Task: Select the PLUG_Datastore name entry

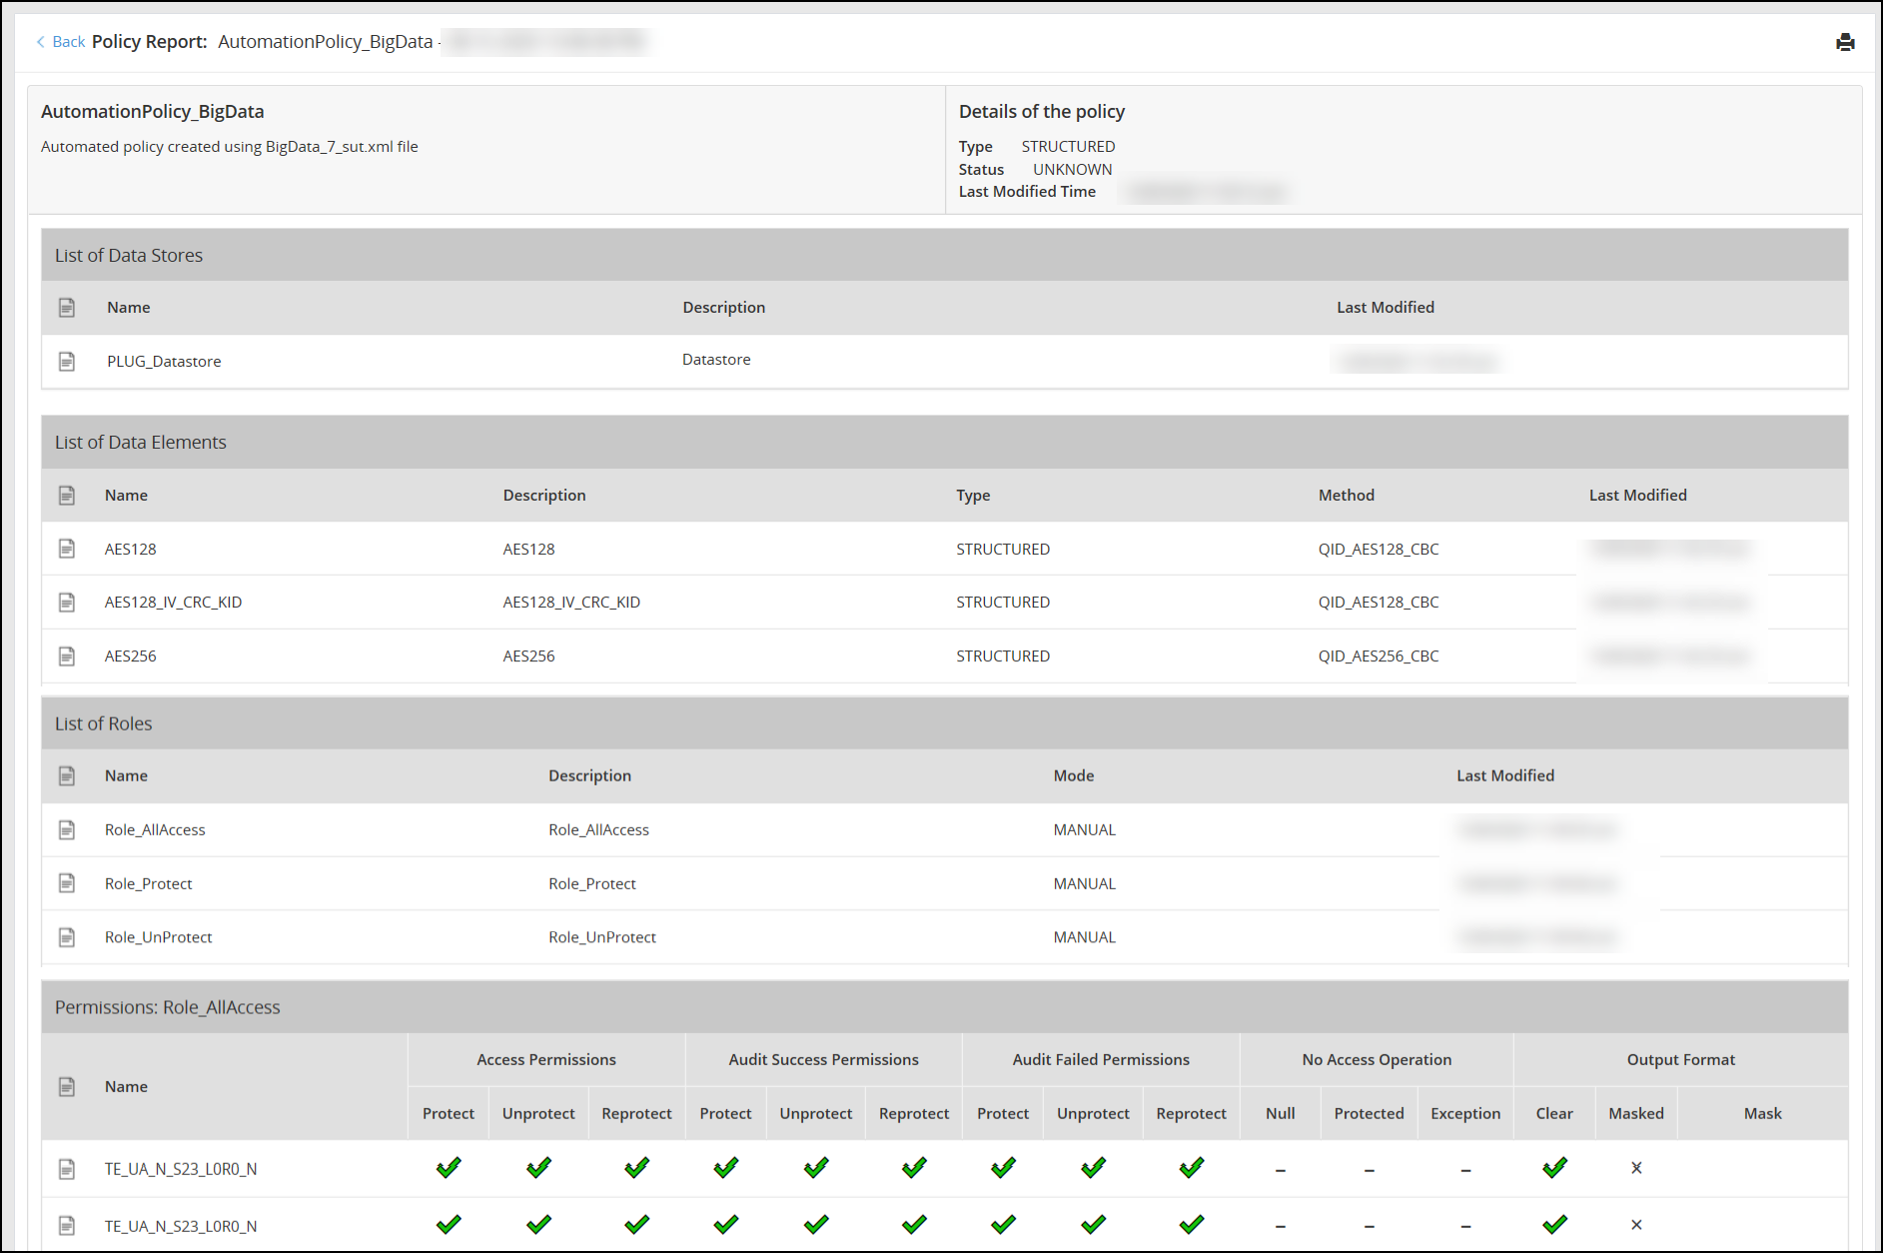Action: coord(164,362)
